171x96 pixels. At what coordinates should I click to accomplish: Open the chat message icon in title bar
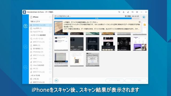[133, 12]
